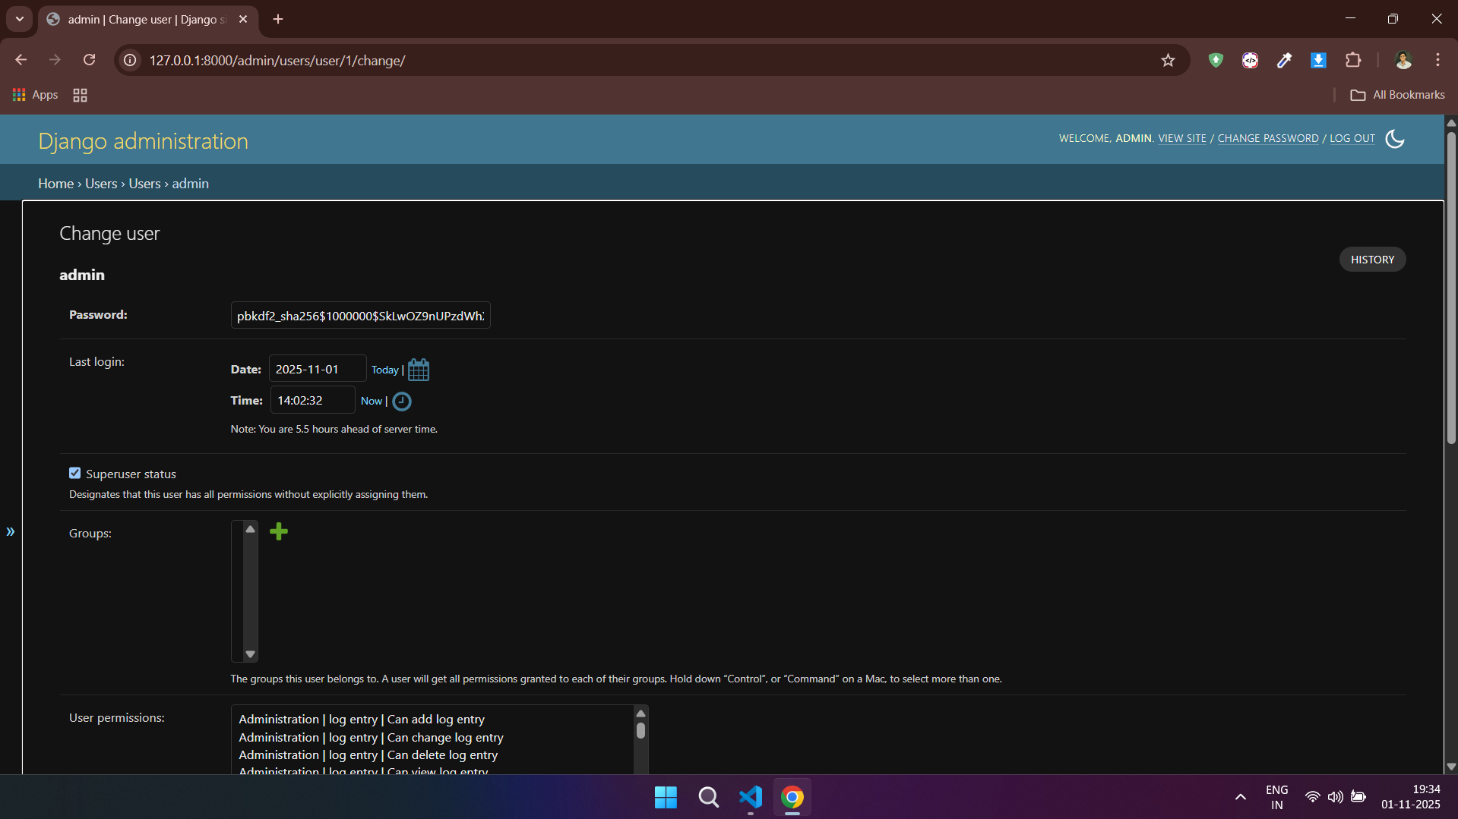Open the Extensions puzzle menu
The image size is (1458, 819).
[1353, 61]
